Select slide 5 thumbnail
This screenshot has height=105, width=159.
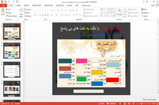coord(12,51)
